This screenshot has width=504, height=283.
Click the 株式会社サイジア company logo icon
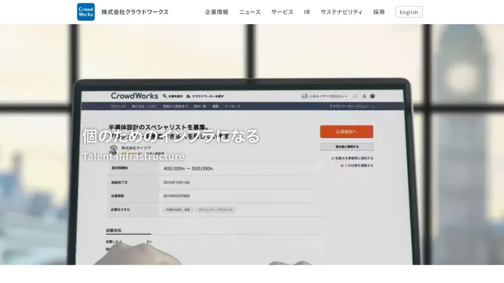tap(114, 150)
